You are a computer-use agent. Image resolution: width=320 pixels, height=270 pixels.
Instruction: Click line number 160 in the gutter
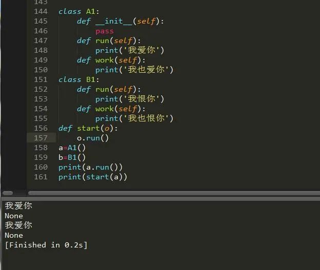click(x=41, y=167)
